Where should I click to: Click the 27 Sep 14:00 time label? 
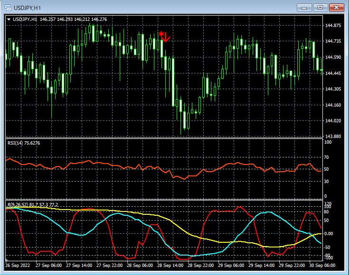coord(79,266)
